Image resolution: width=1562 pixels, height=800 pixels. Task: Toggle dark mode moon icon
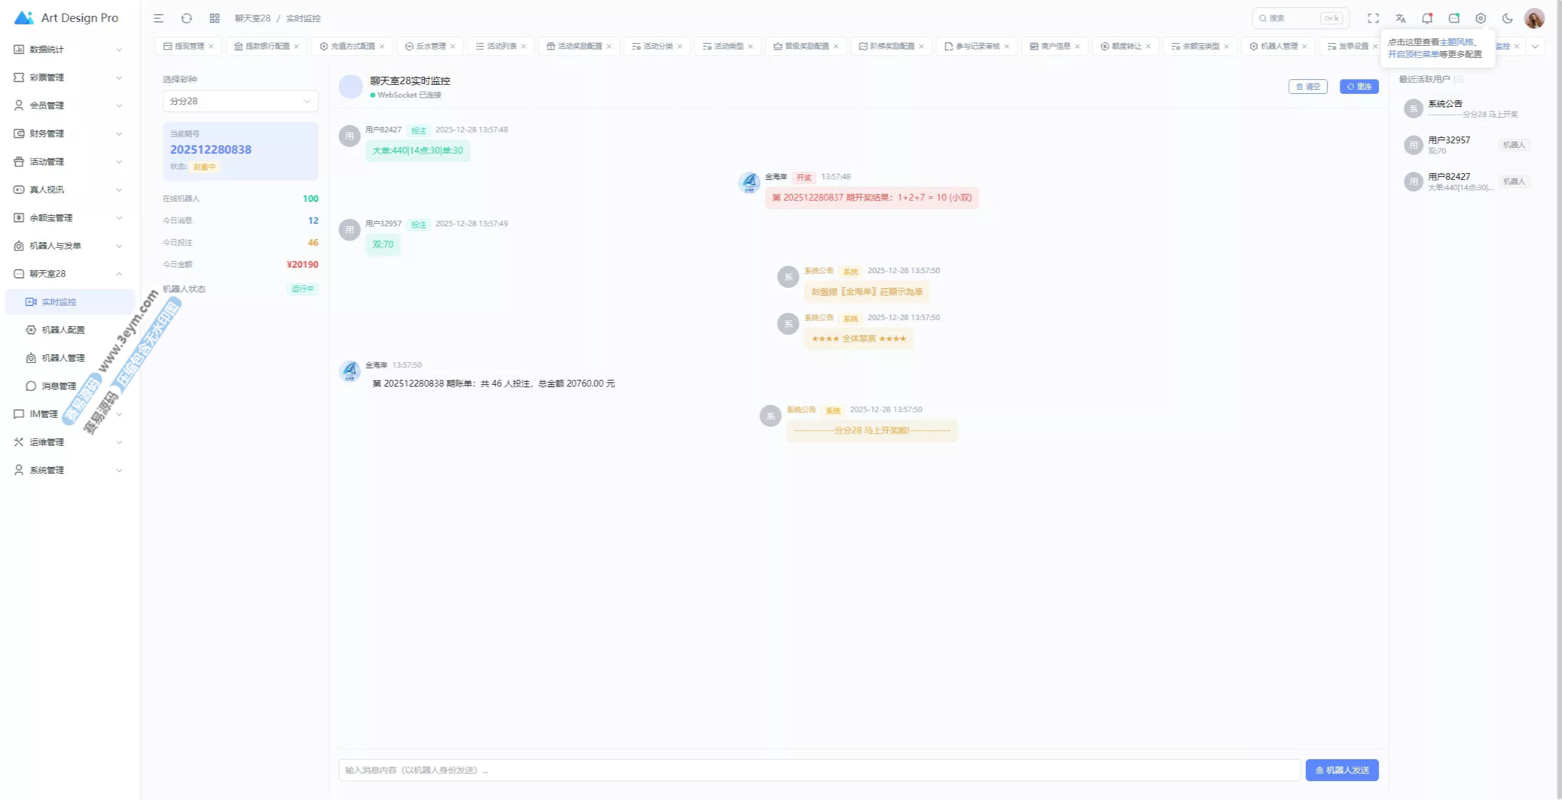pyautogui.click(x=1507, y=18)
